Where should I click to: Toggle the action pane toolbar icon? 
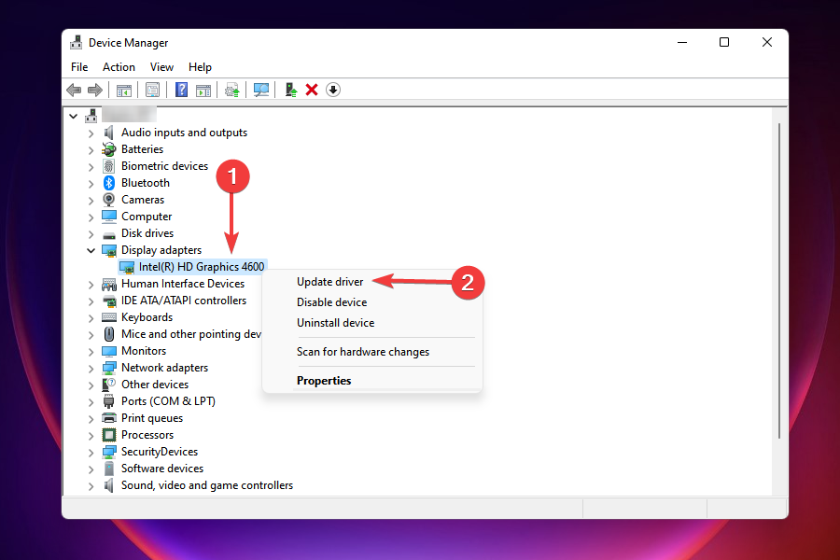[x=203, y=90]
